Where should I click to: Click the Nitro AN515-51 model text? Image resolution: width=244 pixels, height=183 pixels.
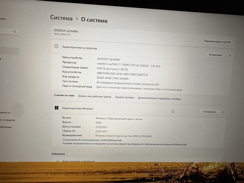(62, 34)
